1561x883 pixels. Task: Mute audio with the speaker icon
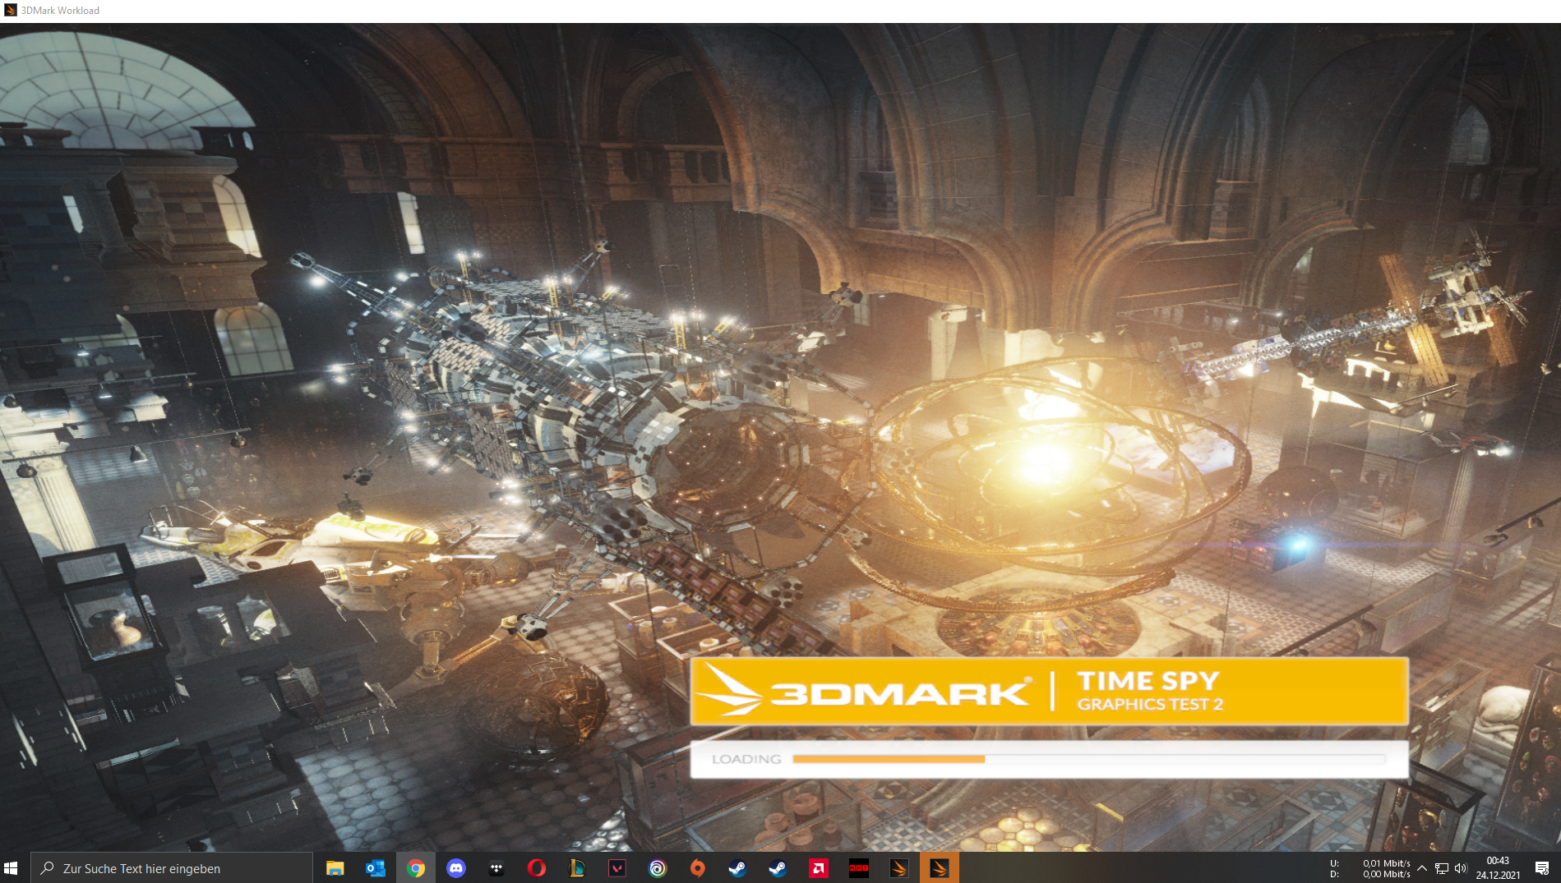pyautogui.click(x=1461, y=867)
